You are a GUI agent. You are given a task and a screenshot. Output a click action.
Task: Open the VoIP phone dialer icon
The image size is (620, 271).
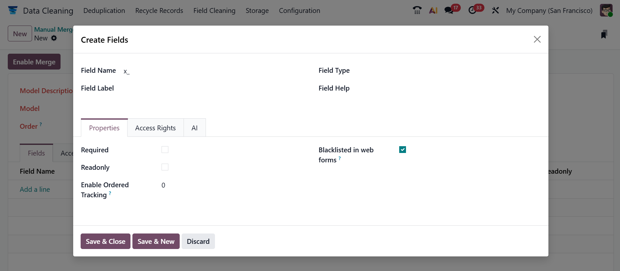417,10
